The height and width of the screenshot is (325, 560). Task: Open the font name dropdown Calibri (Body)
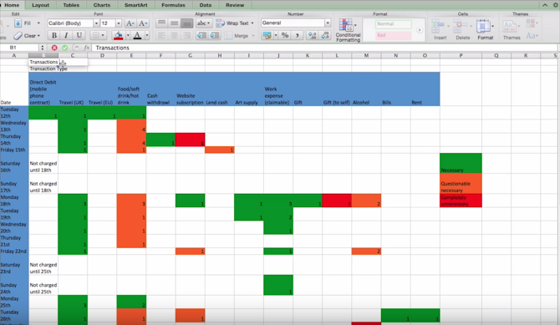coord(74,23)
